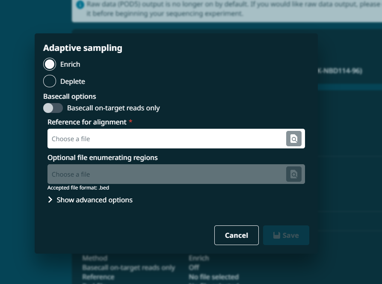Select the Enrich option
Image resolution: width=382 pixels, height=284 pixels.
pos(49,64)
